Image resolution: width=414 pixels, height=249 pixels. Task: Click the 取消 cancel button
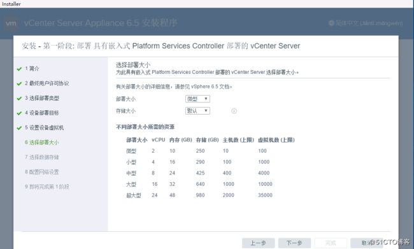[x=367, y=243]
